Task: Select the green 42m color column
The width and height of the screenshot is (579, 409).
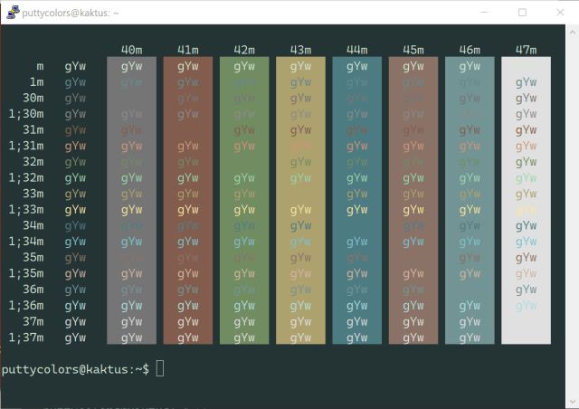Action: pos(244,201)
